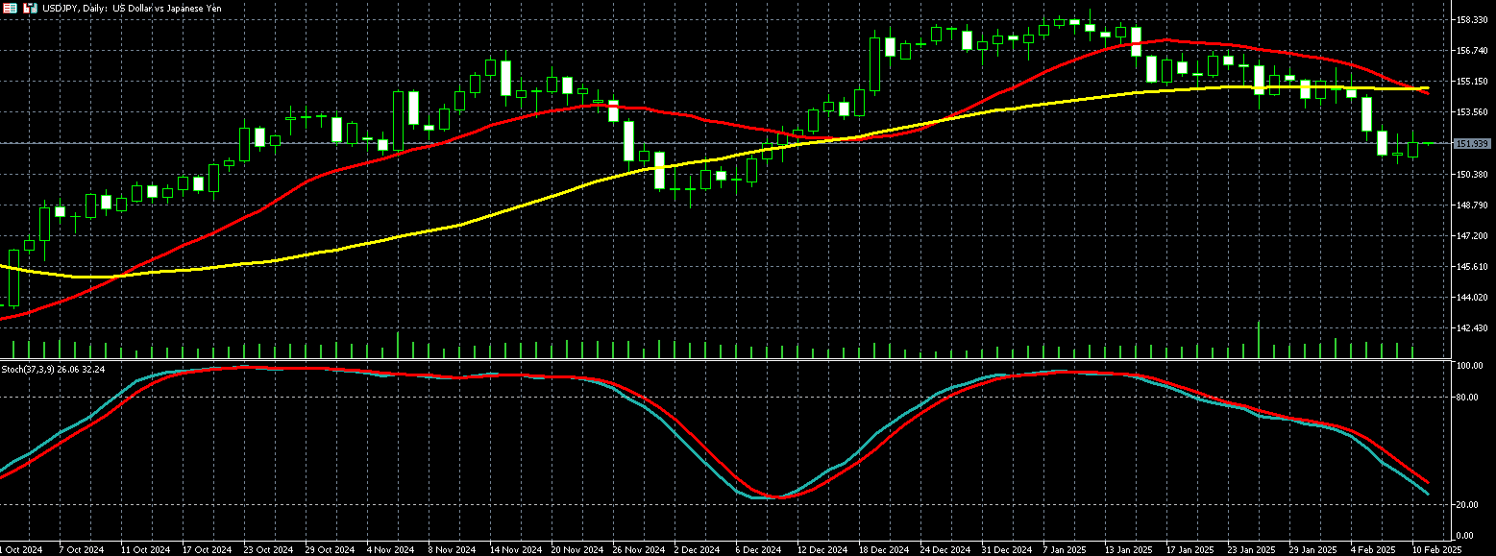
Task: Select the 20.00 level on Stochastic scale
Action: coord(1469,505)
